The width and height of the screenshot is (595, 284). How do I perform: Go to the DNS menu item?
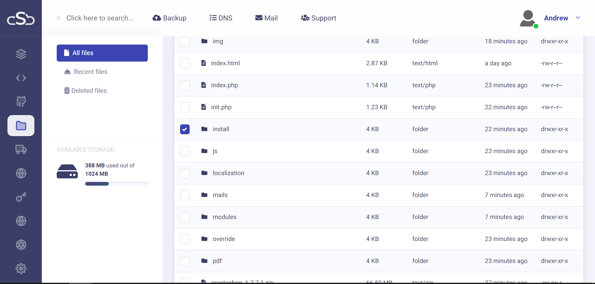coord(221,18)
